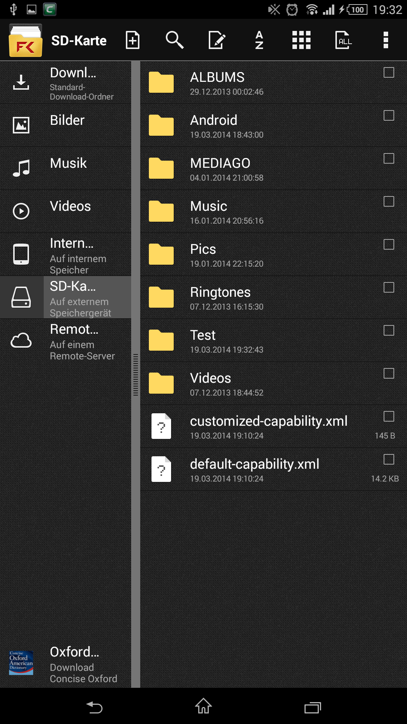Viewport: 407px width, 724px height.
Task: Tap the customized-capability.xml file icon
Action: pyautogui.click(x=161, y=426)
